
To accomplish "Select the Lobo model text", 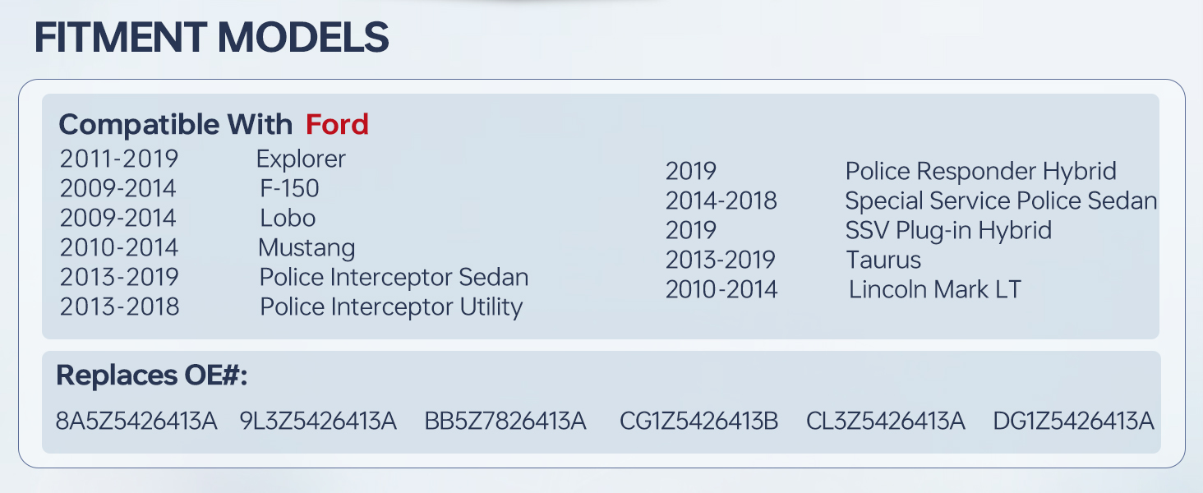I will click(x=288, y=218).
